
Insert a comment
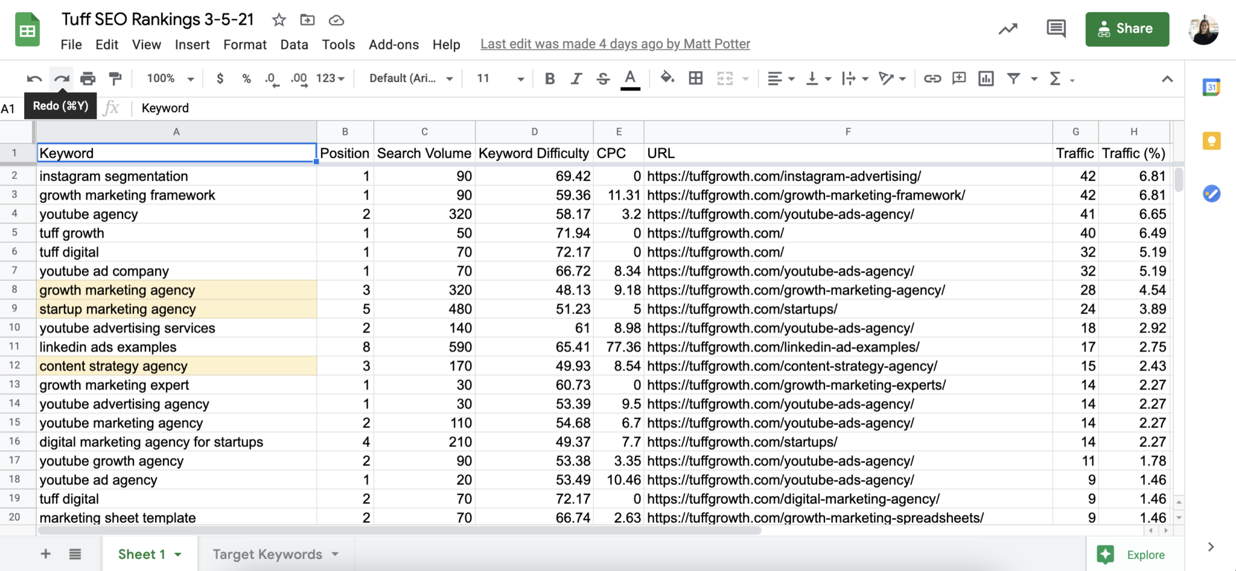958,78
